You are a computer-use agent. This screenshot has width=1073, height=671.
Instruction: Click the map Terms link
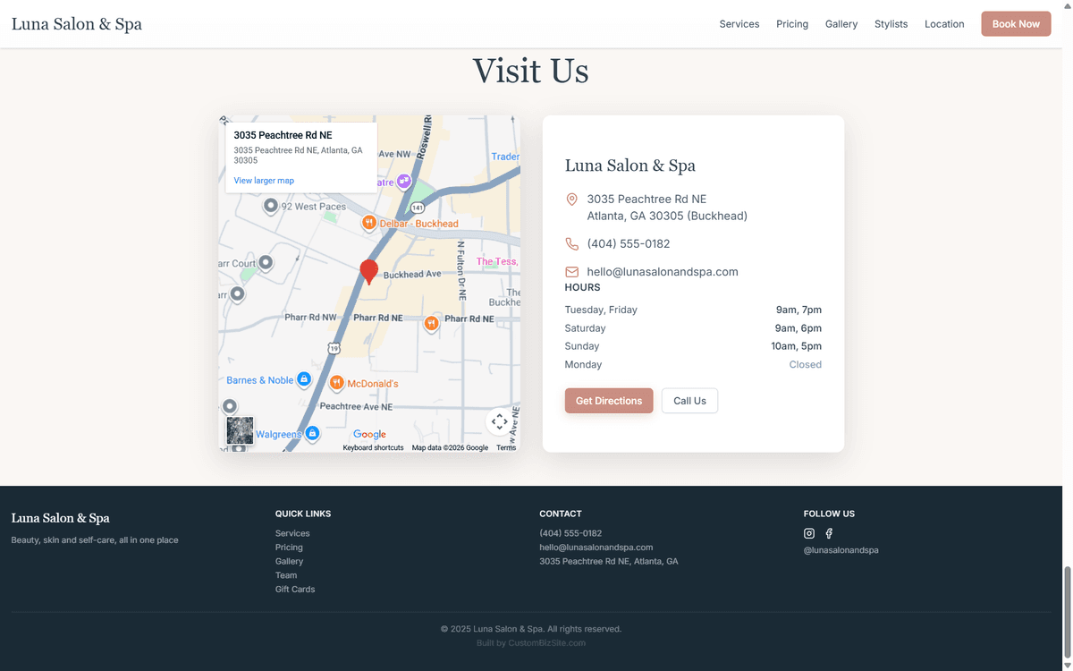pos(506,447)
